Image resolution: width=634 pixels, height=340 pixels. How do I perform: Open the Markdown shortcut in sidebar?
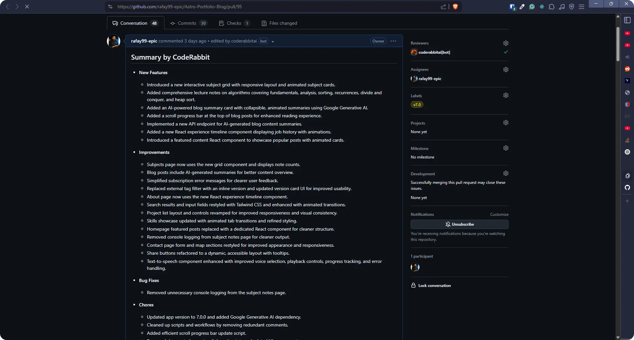click(627, 116)
